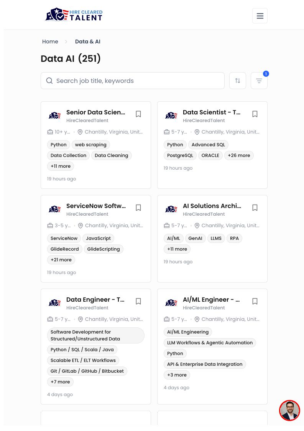
Task: Open the filter options button
Action: [259, 81]
